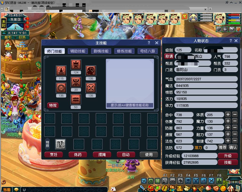Viewport: 242px width, 192px height.
Task: Increase 体质 with plus button
Action: [228, 115]
